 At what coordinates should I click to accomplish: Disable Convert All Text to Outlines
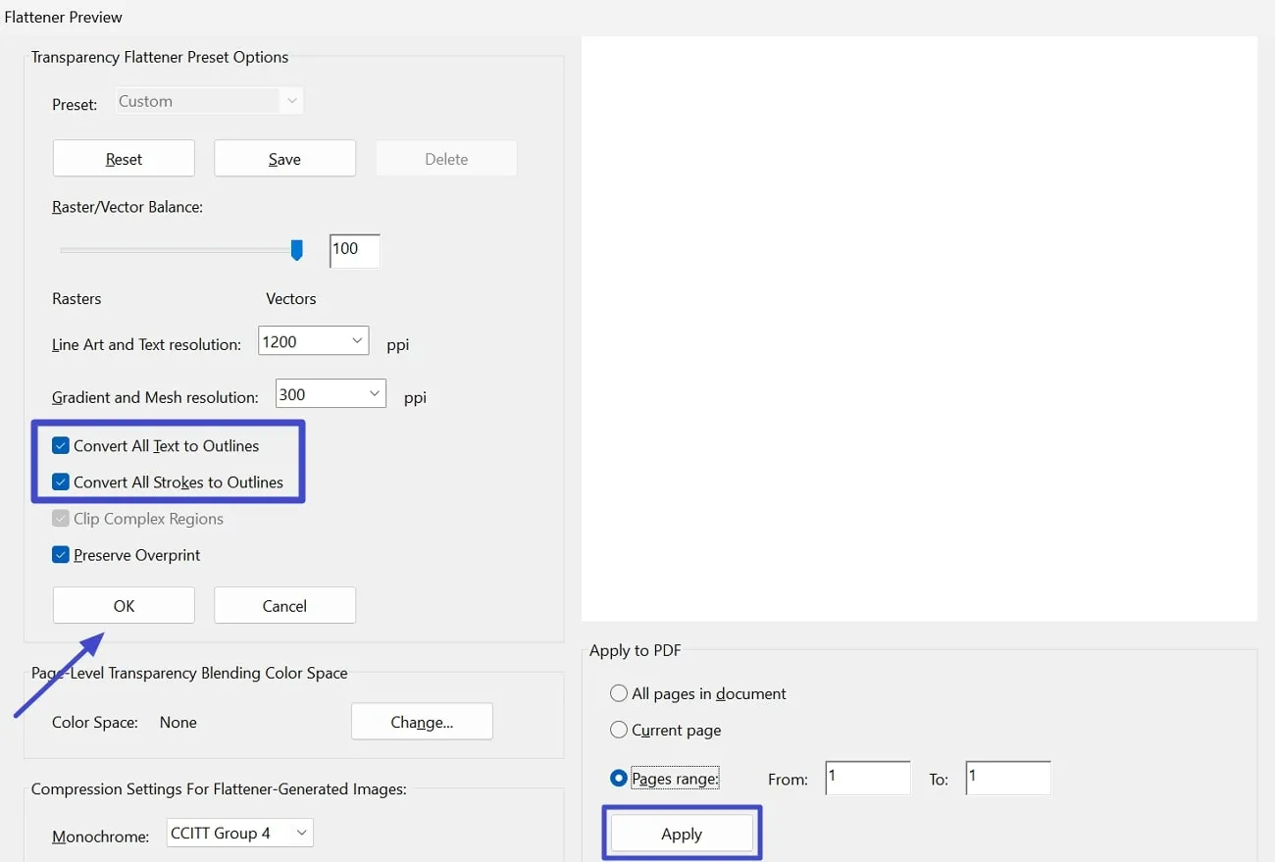coord(61,444)
